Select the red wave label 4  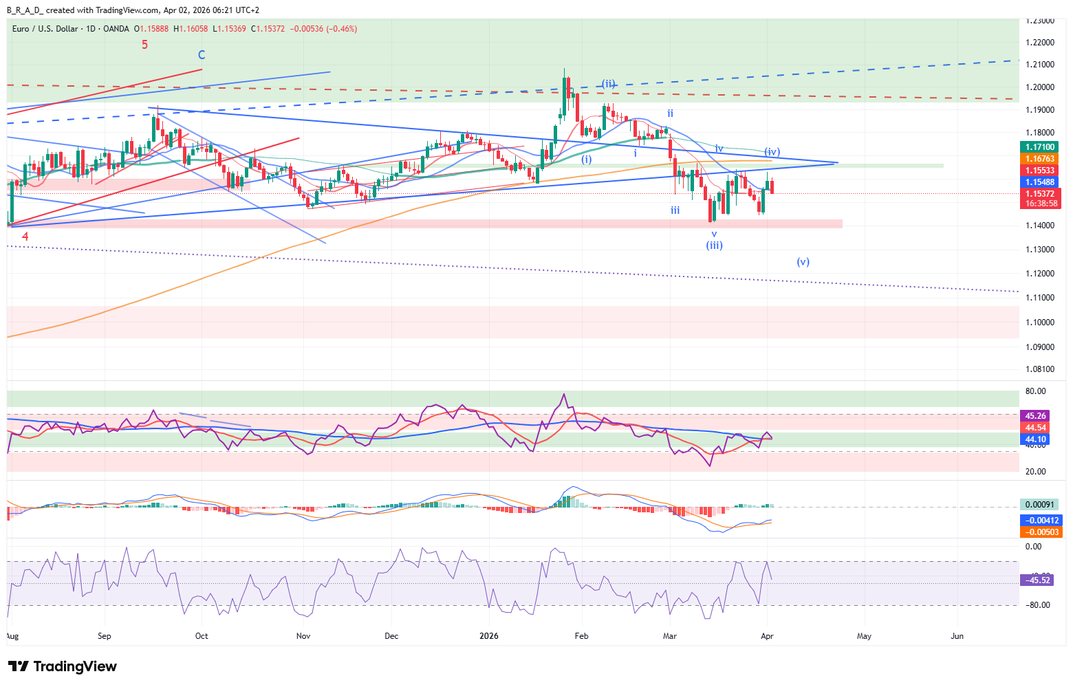(x=25, y=237)
